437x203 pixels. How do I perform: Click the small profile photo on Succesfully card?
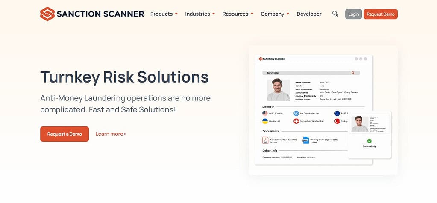[x=360, y=123]
